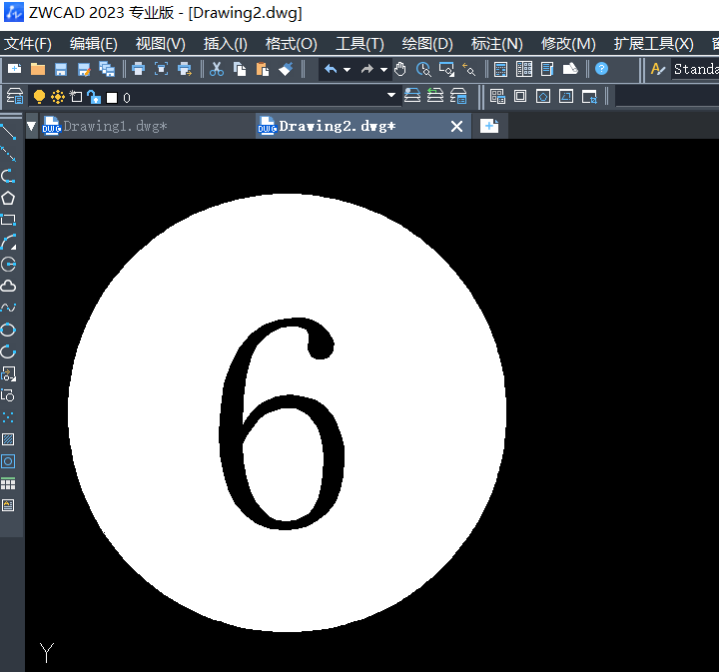The height and width of the screenshot is (672, 719).
Task: Click the Text style icon
Action: click(658, 69)
